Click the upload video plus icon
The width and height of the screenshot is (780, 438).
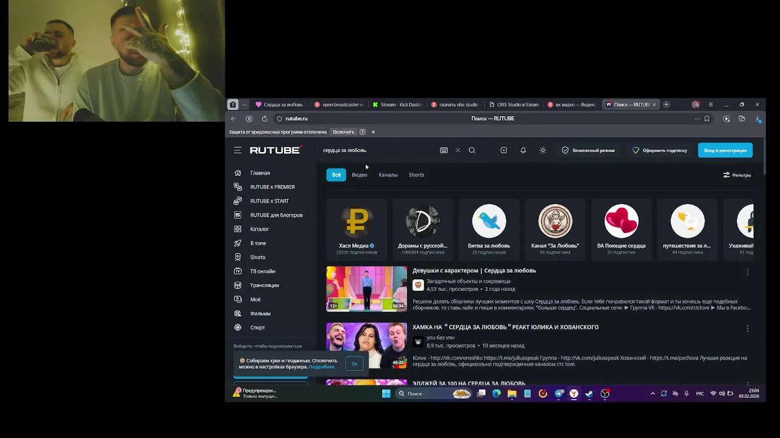coord(503,150)
